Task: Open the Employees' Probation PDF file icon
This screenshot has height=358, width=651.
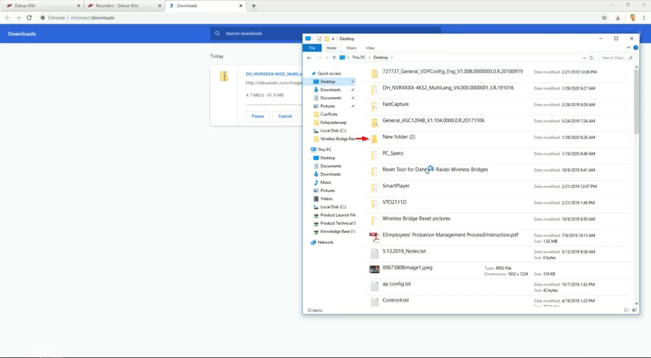Action: (x=374, y=237)
